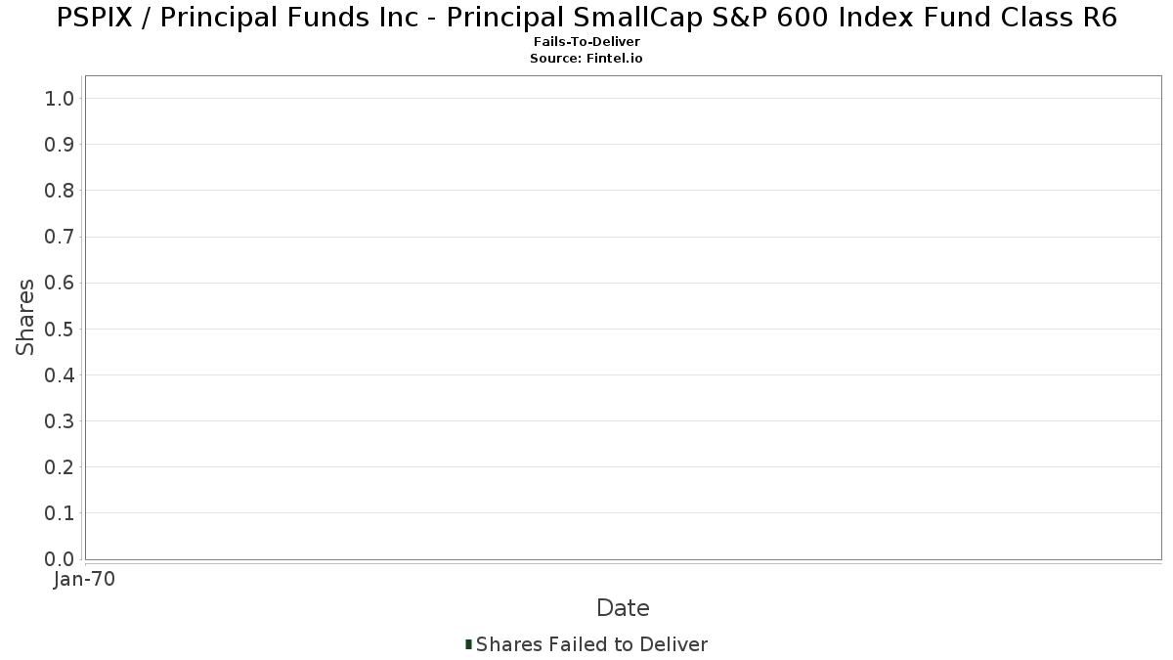Click the 0.9 y-axis tick label
The image size is (1173, 660).
tap(60, 145)
